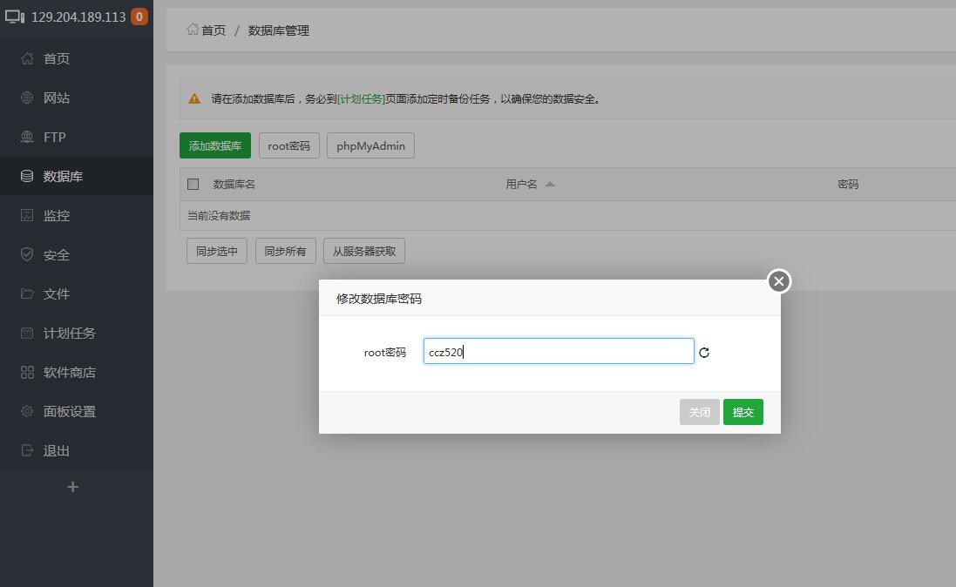Viewport: 956px width, 587px height.
Task: Sort by 用户名 column arrow
Action: [550, 184]
